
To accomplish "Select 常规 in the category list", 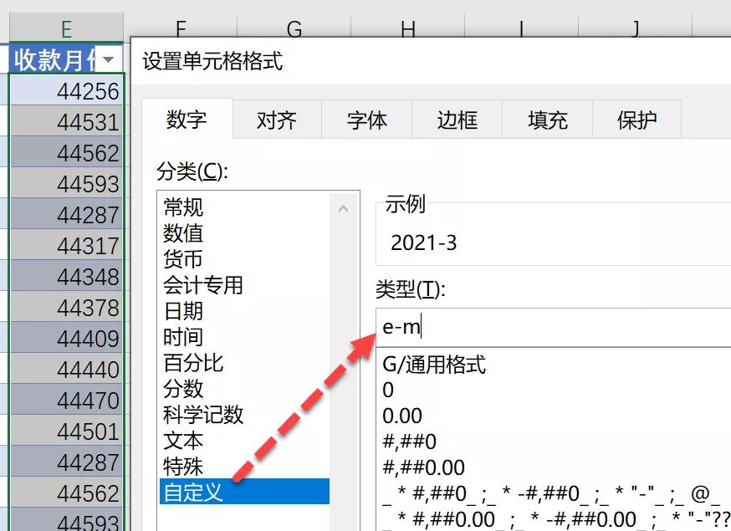I will (183, 207).
